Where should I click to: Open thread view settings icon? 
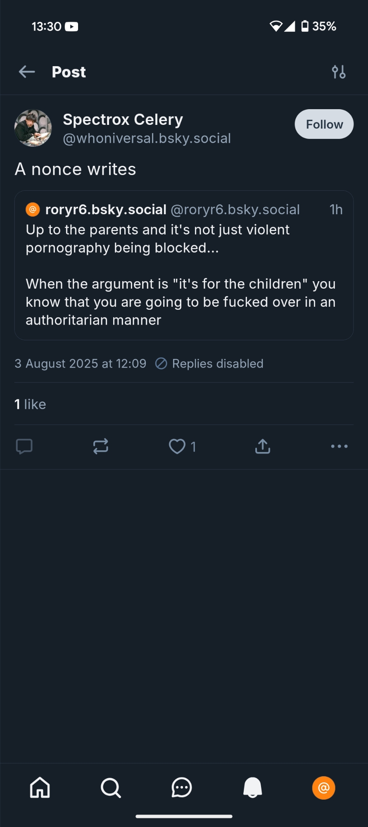tap(339, 72)
